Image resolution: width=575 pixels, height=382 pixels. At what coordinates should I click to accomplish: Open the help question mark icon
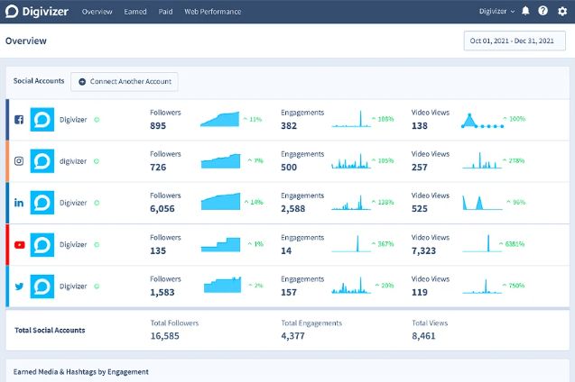tap(543, 12)
